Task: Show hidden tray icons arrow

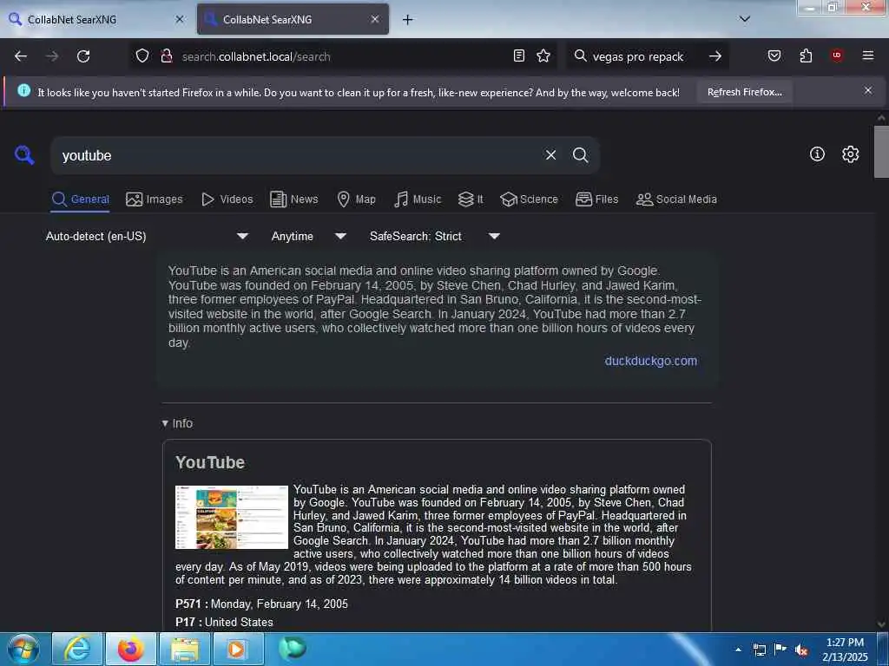Action: 738,650
